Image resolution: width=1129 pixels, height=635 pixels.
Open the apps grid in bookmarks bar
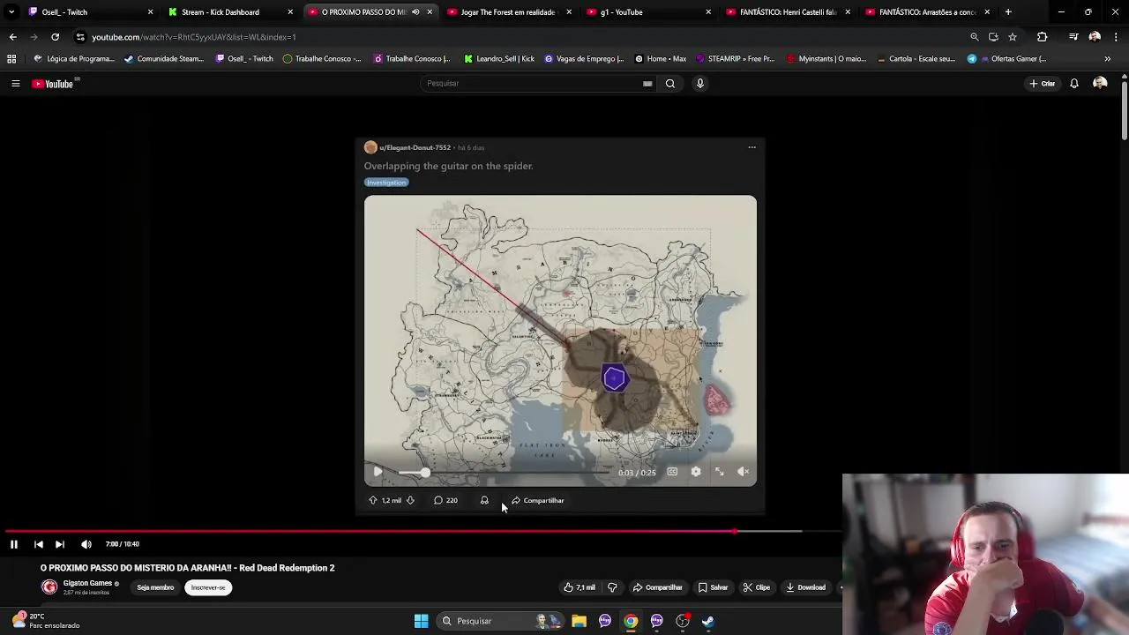(x=11, y=59)
